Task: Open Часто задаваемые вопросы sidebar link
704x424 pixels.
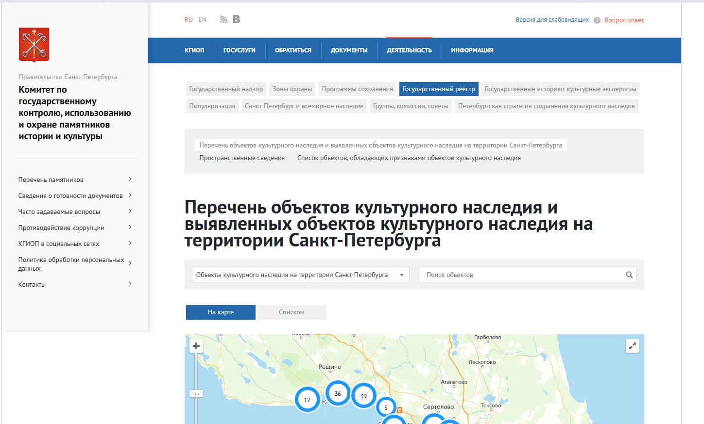Action: [x=59, y=212]
